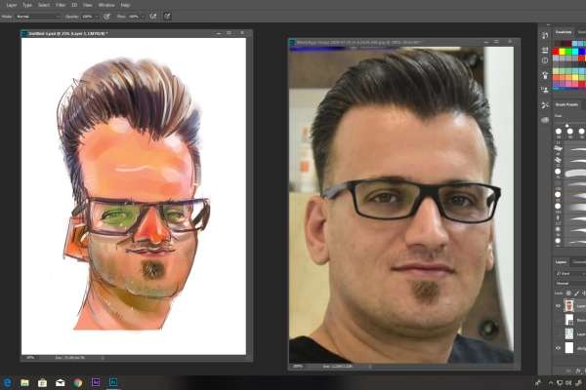The height and width of the screenshot is (390, 586).
Task: Open status bar arrow in photo window
Action: 370,367
